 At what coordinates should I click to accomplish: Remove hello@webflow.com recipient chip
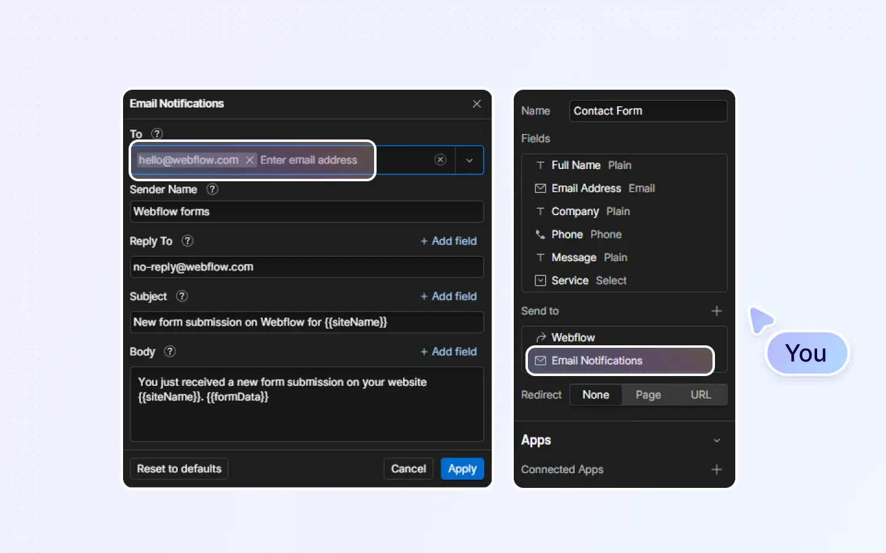250,160
